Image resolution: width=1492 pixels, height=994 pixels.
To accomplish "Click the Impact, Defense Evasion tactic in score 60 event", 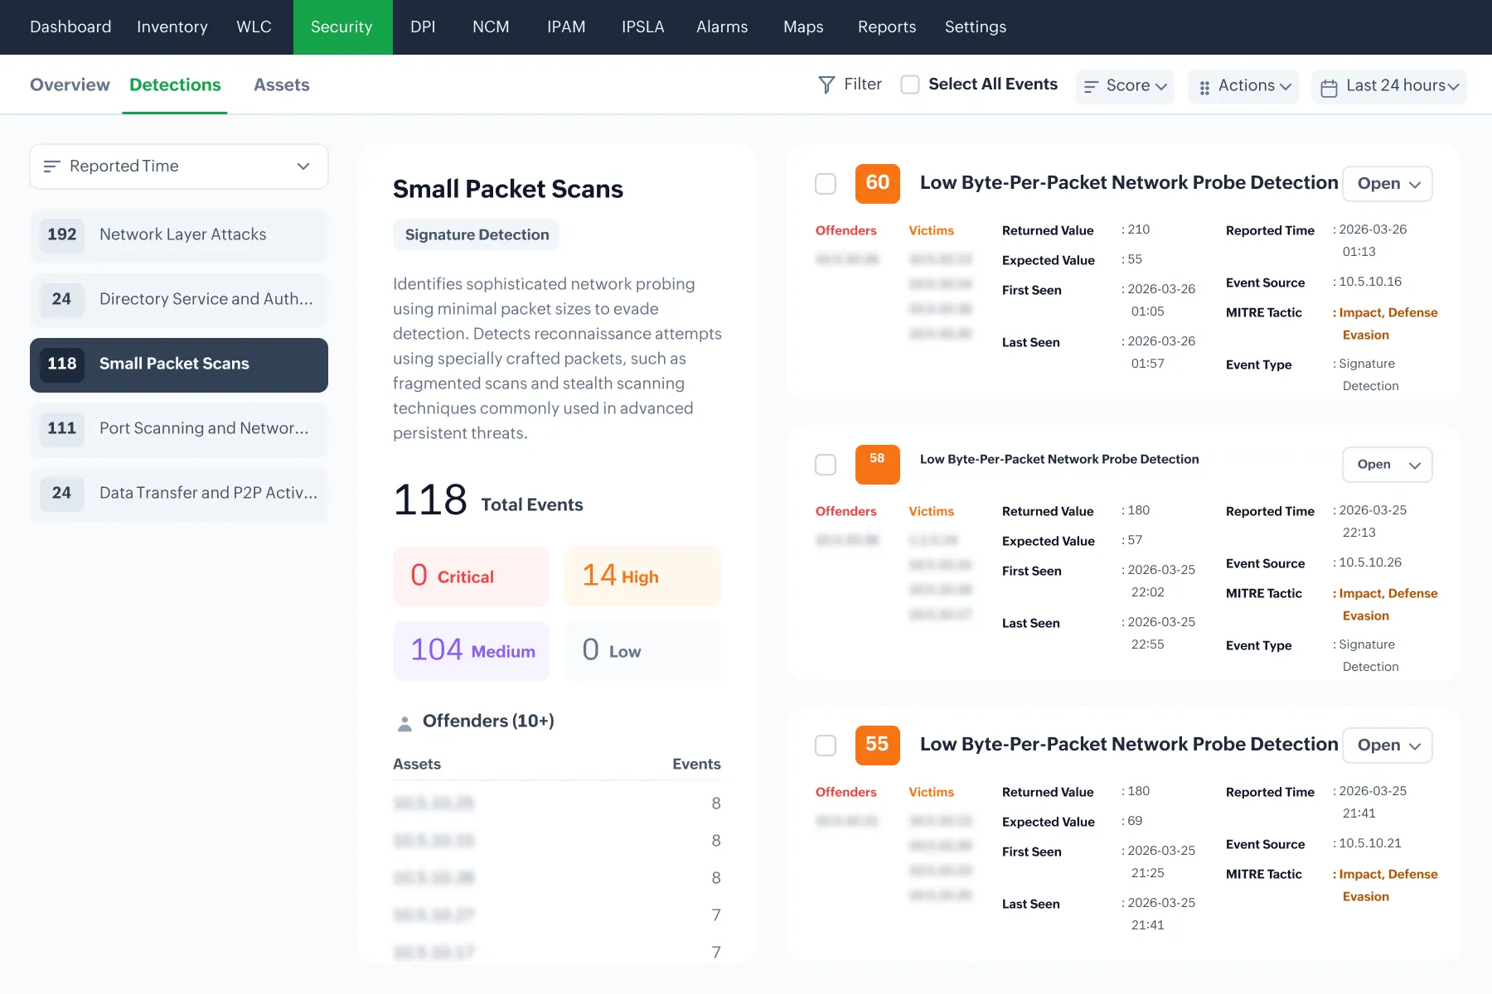I will pyautogui.click(x=1388, y=324).
